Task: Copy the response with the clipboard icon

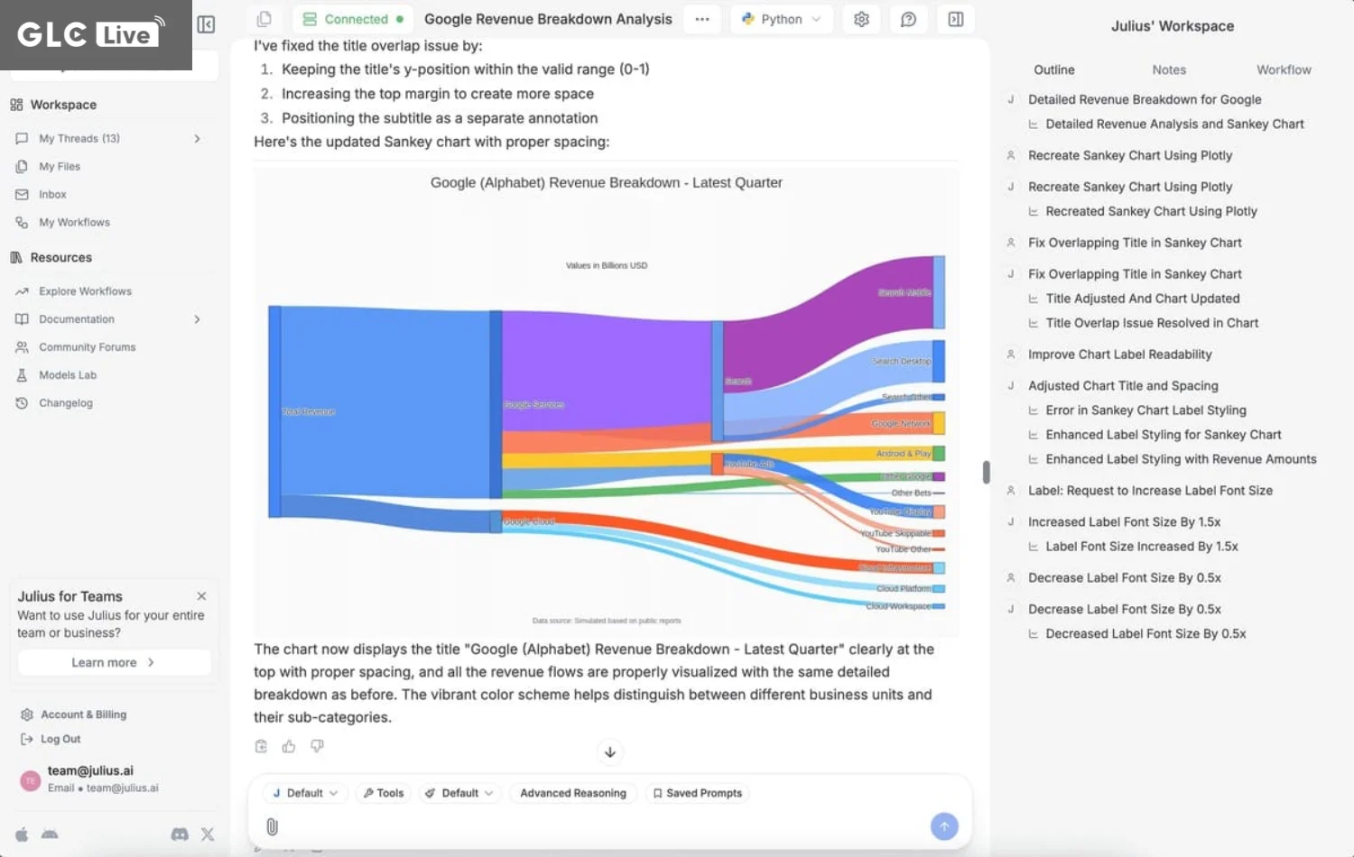Action: point(261,746)
